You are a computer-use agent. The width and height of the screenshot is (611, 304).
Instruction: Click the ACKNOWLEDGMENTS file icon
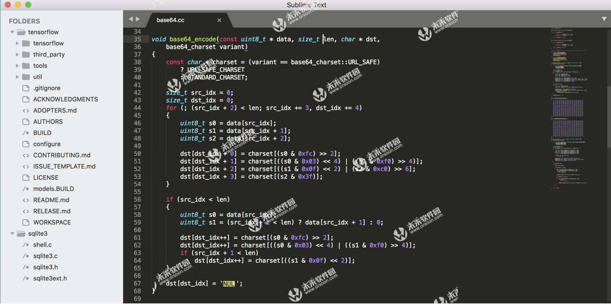click(x=26, y=99)
